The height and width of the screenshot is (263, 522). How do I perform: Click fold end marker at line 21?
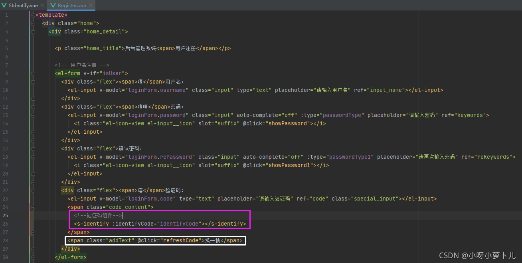33,182
